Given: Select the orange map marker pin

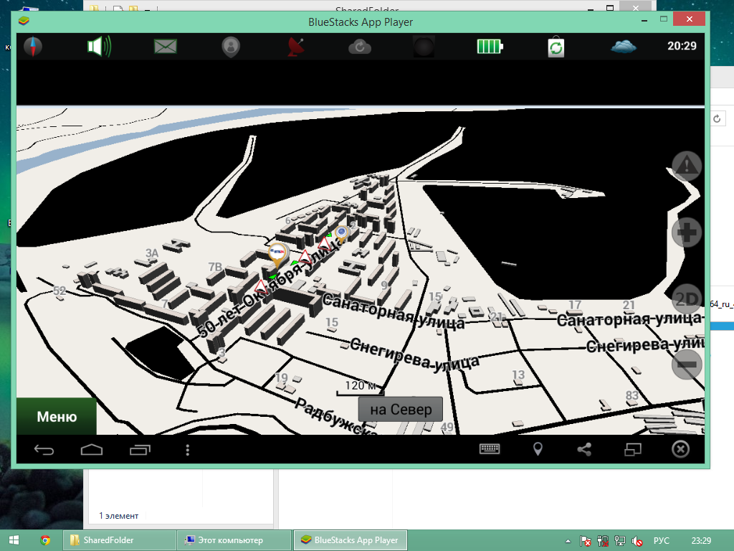Looking at the screenshot, I should coord(277,253).
